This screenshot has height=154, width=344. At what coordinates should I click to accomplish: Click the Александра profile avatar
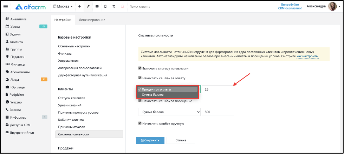[x=332, y=7]
